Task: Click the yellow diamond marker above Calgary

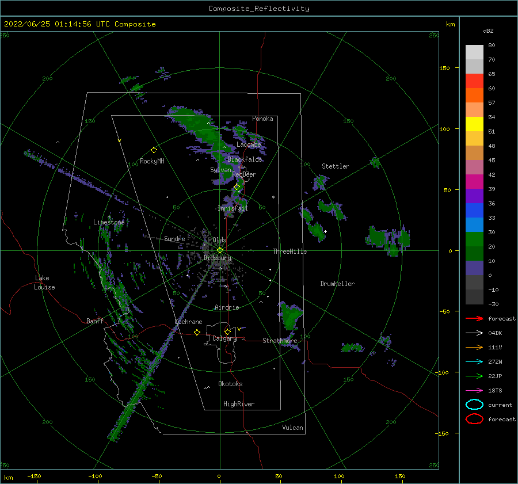Action: point(227,331)
